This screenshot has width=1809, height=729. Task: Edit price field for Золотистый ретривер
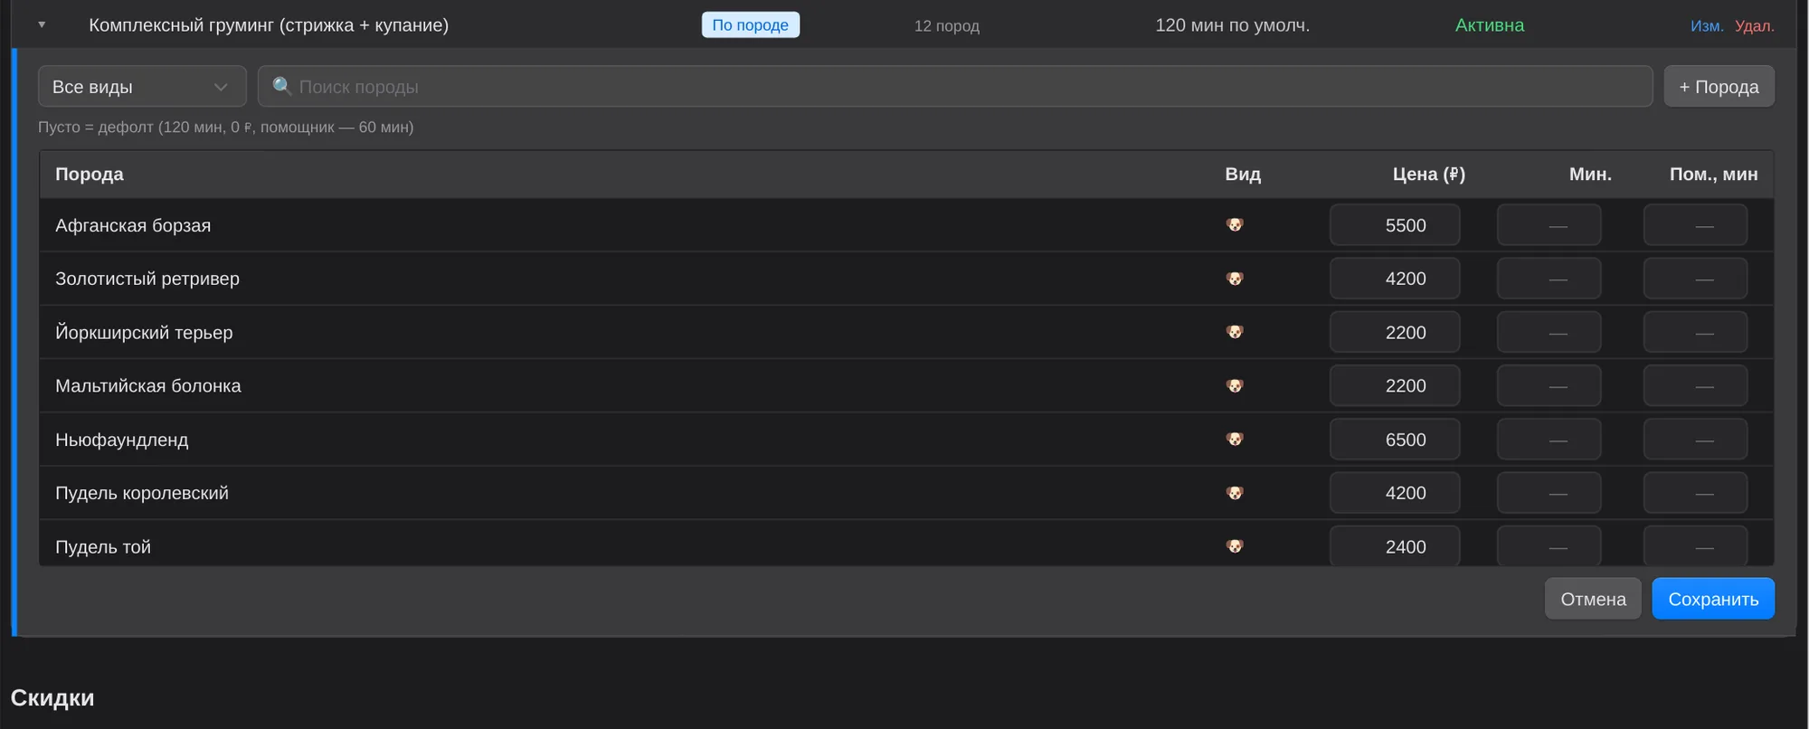click(x=1395, y=279)
